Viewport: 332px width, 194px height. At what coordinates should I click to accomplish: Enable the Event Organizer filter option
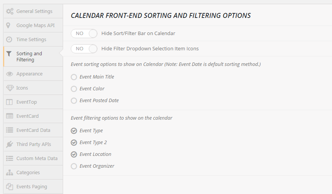[74, 166]
